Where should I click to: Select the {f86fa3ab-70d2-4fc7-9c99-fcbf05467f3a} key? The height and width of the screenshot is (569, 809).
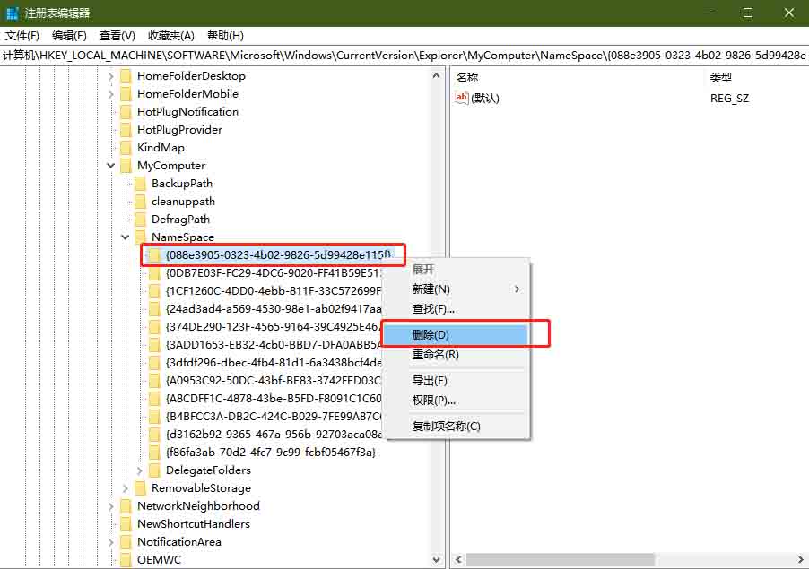tap(270, 453)
